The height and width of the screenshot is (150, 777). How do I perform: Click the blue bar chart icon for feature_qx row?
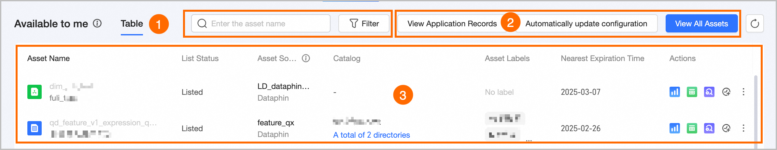pyautogui.click(x=674, y=128)
